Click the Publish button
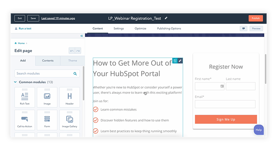The height and width of the screenshot is (150, 277). [255, 18]
